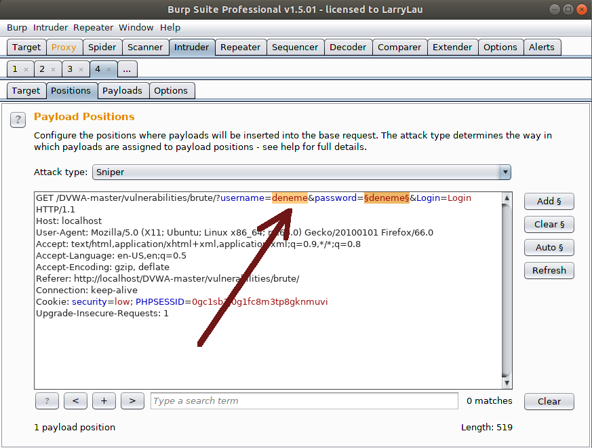Click the Clear § button
The width and height of the screenshot is (592, 448).
[549, 224]
